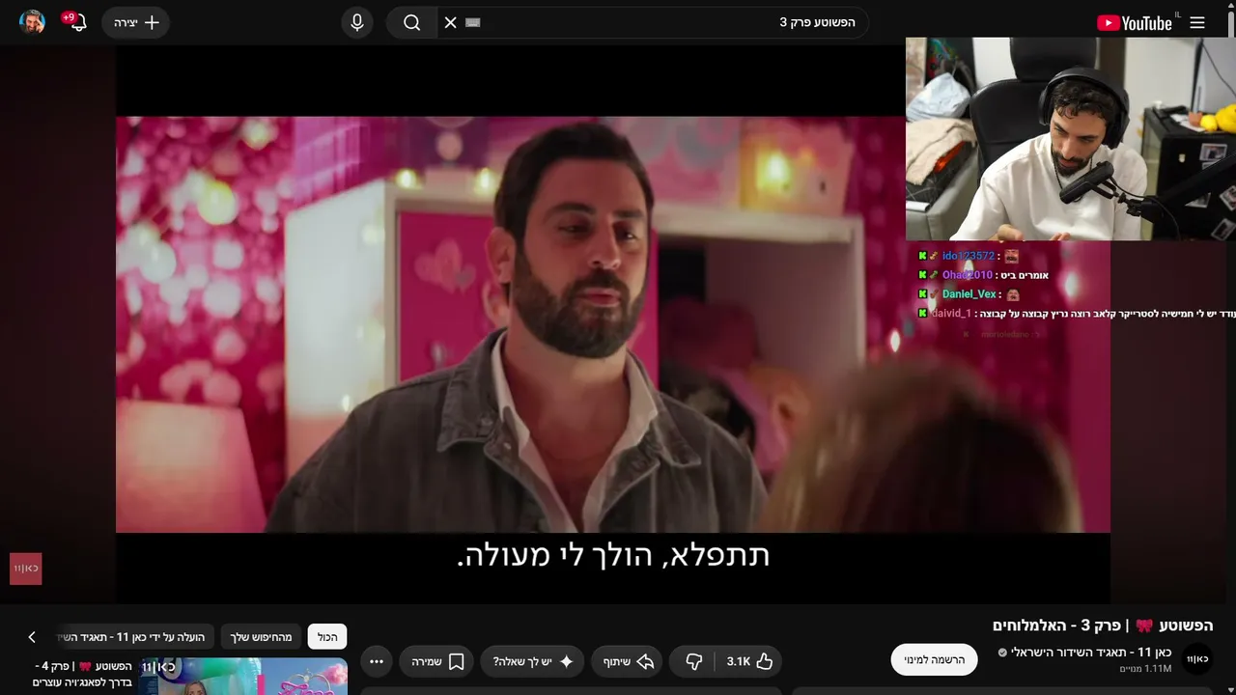Click the Daniel_Vex chat username
The image size is (1236, 695).
[969, 294]
